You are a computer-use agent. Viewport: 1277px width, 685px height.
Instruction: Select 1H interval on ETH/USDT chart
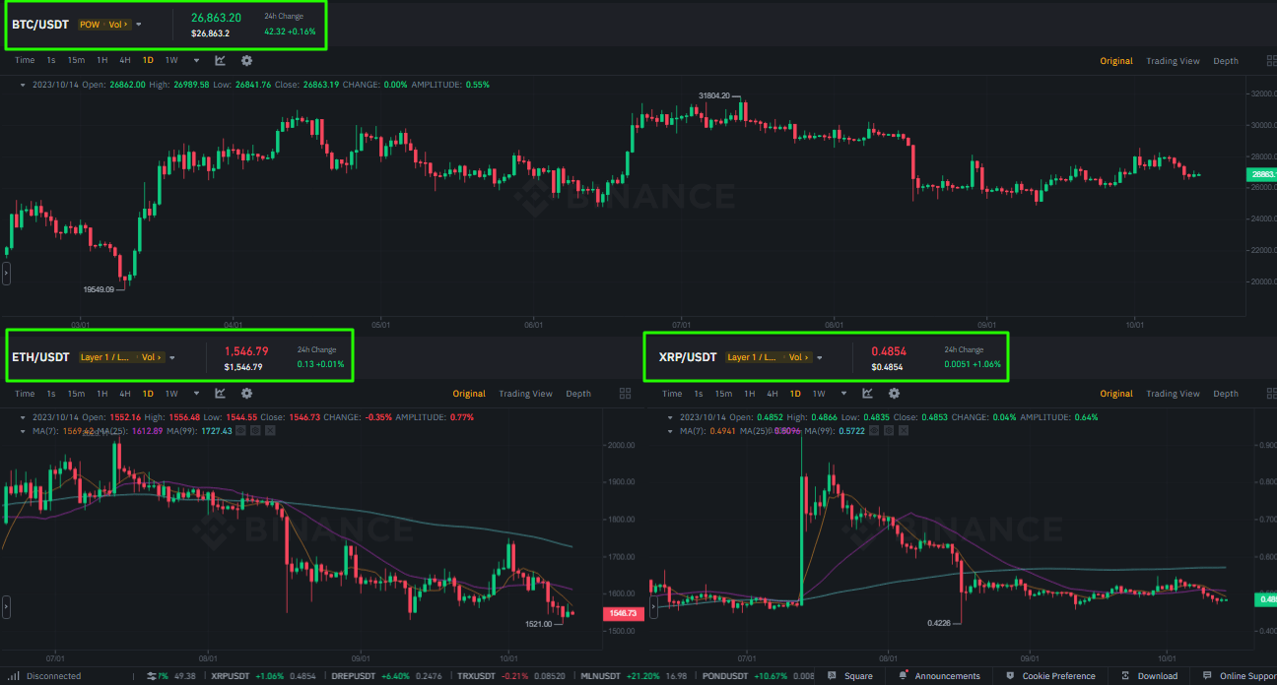[101, 394]
